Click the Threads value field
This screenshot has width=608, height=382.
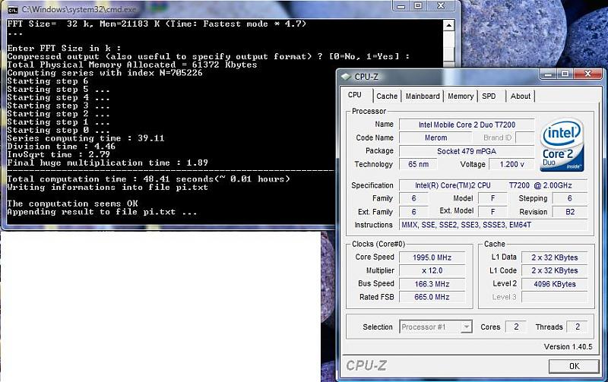577,327
